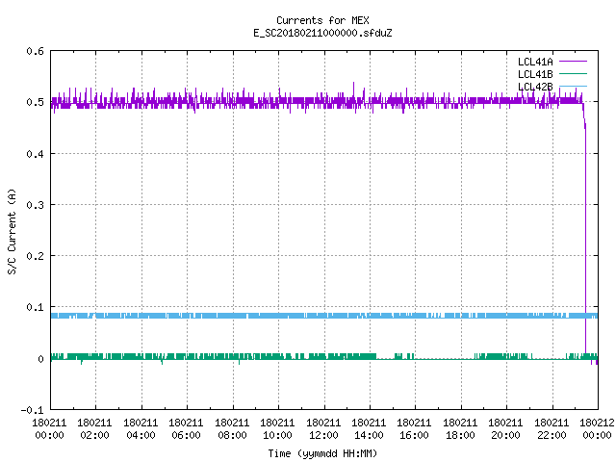616x462 pixels.
Task: Click the 180211 04:00 x-axis tick label
Action: pos(141,429)
